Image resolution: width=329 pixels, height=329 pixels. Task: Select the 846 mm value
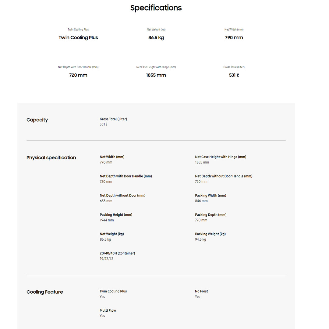(x=201, y=201)
